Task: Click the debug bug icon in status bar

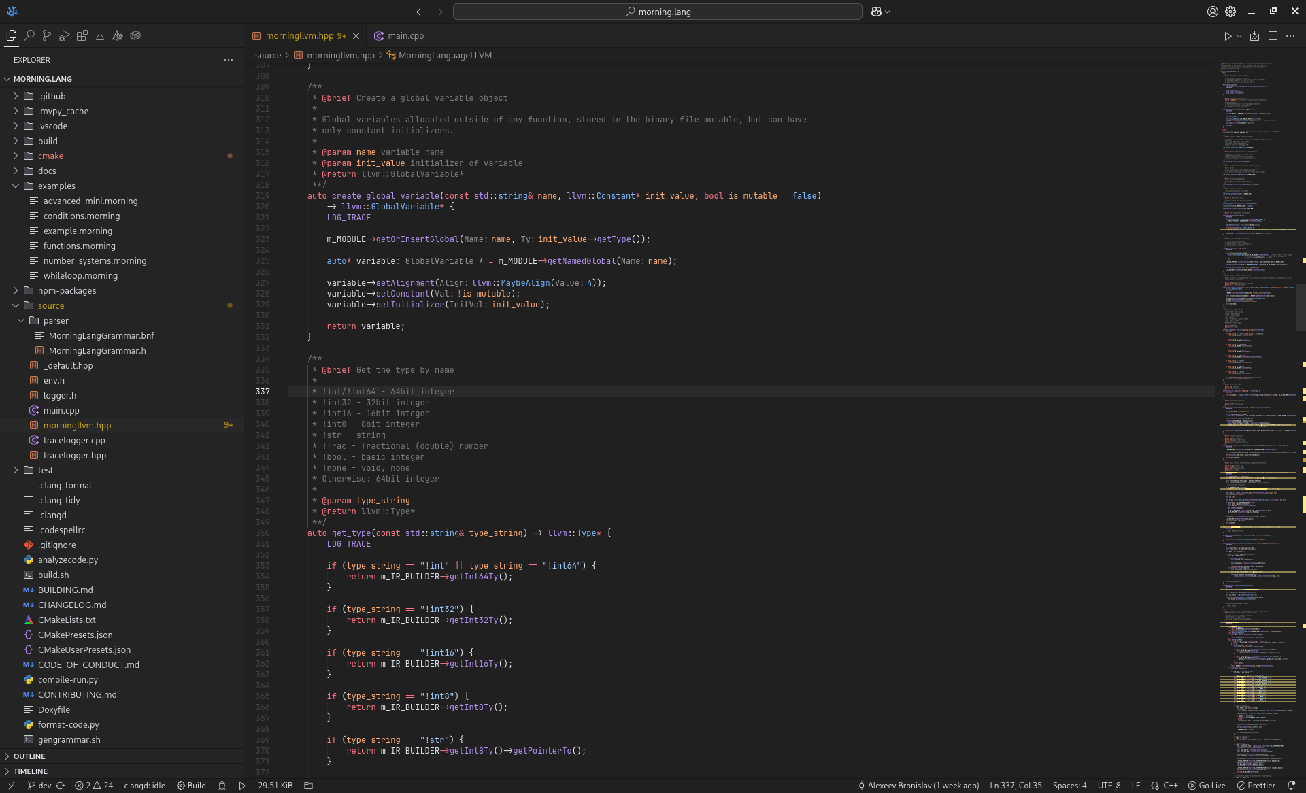Action: click(x=222, y=786)
